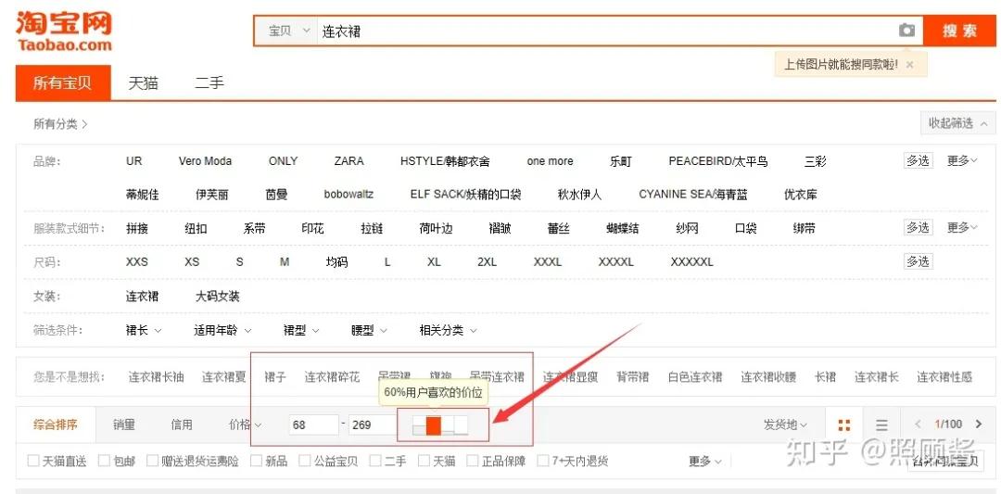Click the maximum price field showing 269
Image resolution: width=1001 pixels, height=494 pixels.
click(373, 424)
